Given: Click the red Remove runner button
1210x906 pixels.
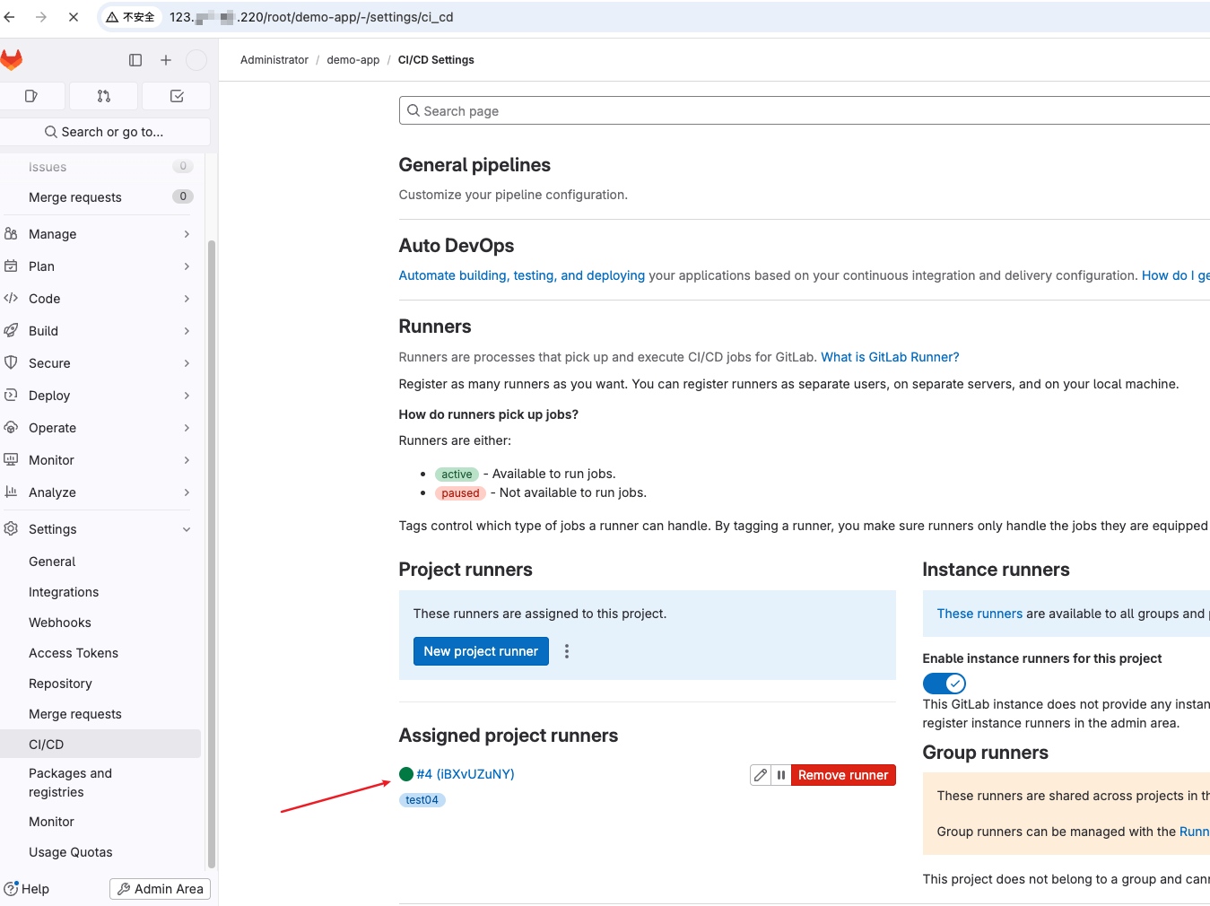Looking at the screenshot, I should (843, 775).
